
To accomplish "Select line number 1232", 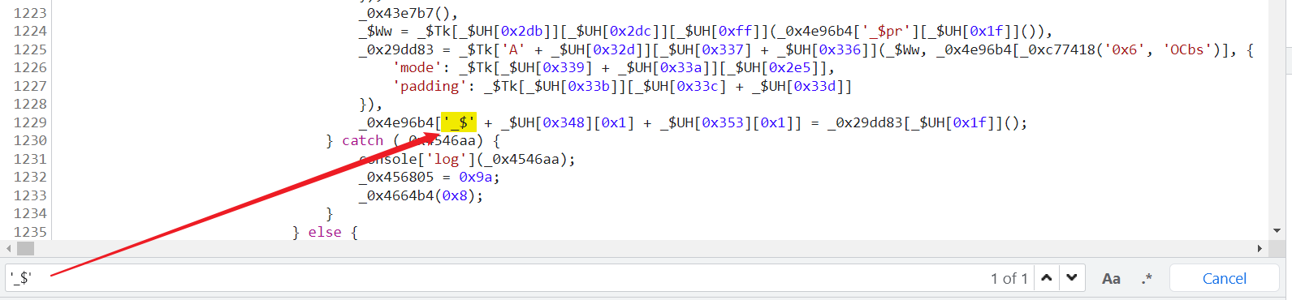I will (30, 177).
